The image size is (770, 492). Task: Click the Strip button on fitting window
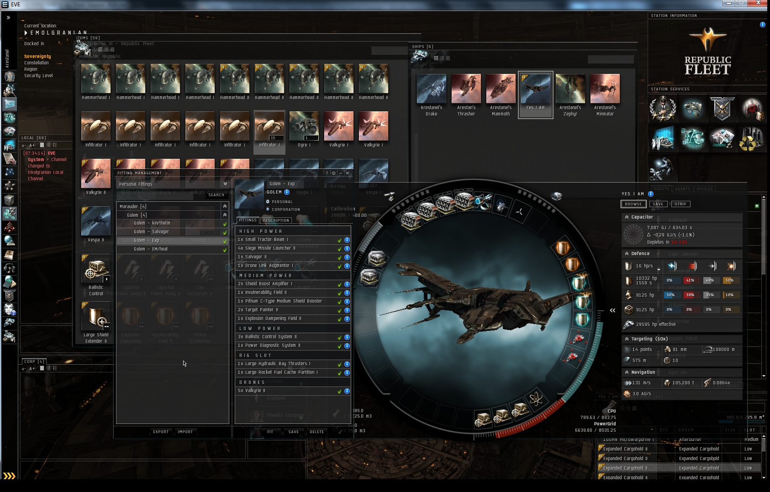pos(680,204)
